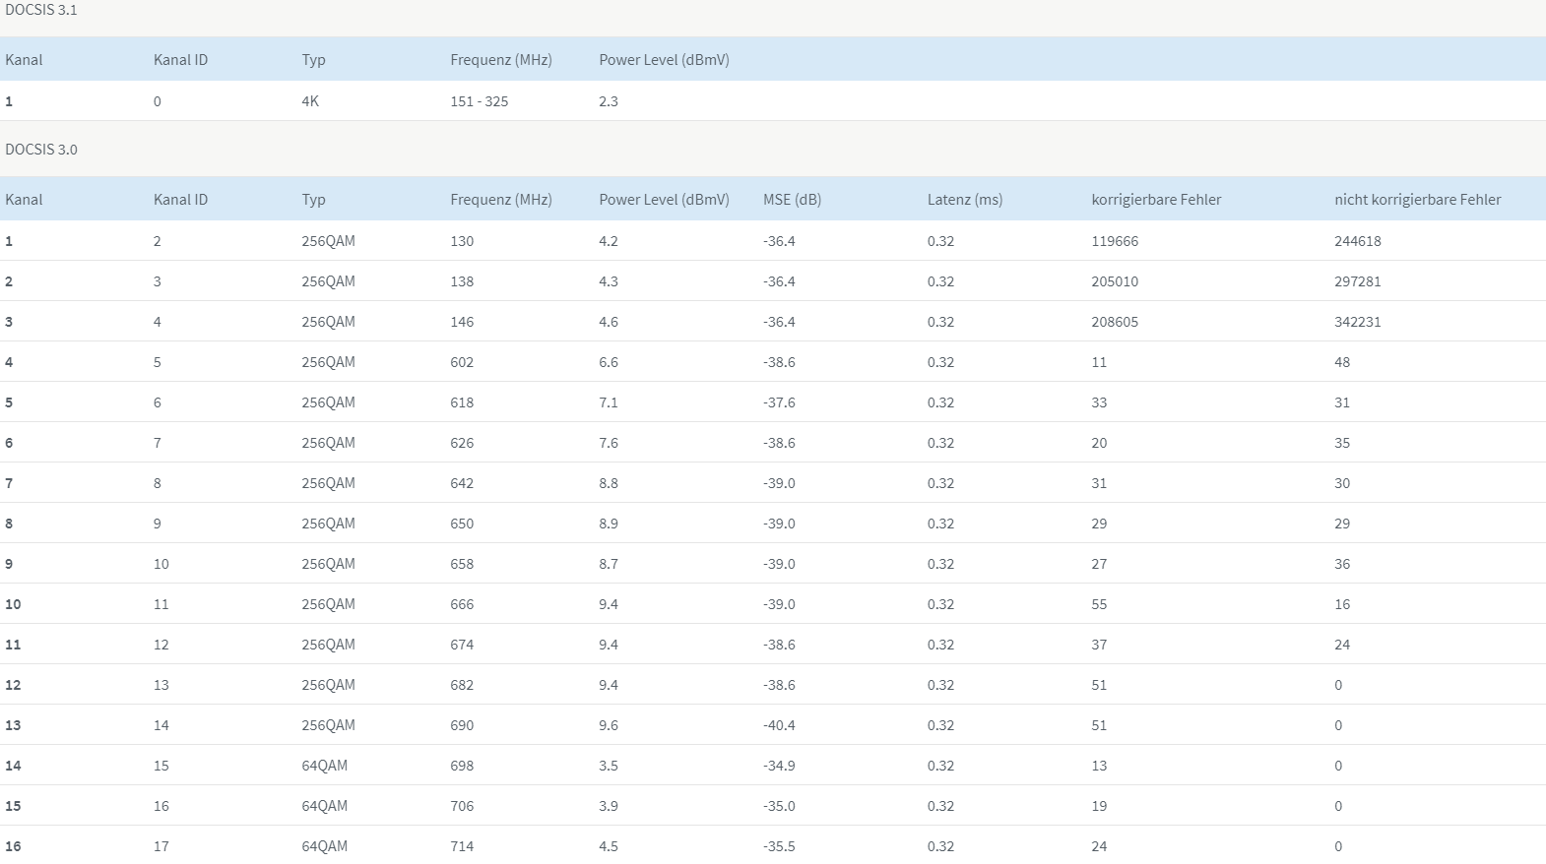Select the 151 - 325 frequency cell

click(480, 101)
